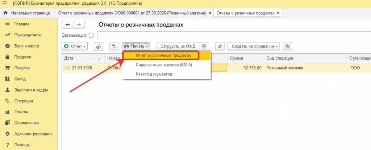Click Загрузить из ОФД button
Viewport: 371px width, 150px height.
click(x=178, y=46)
